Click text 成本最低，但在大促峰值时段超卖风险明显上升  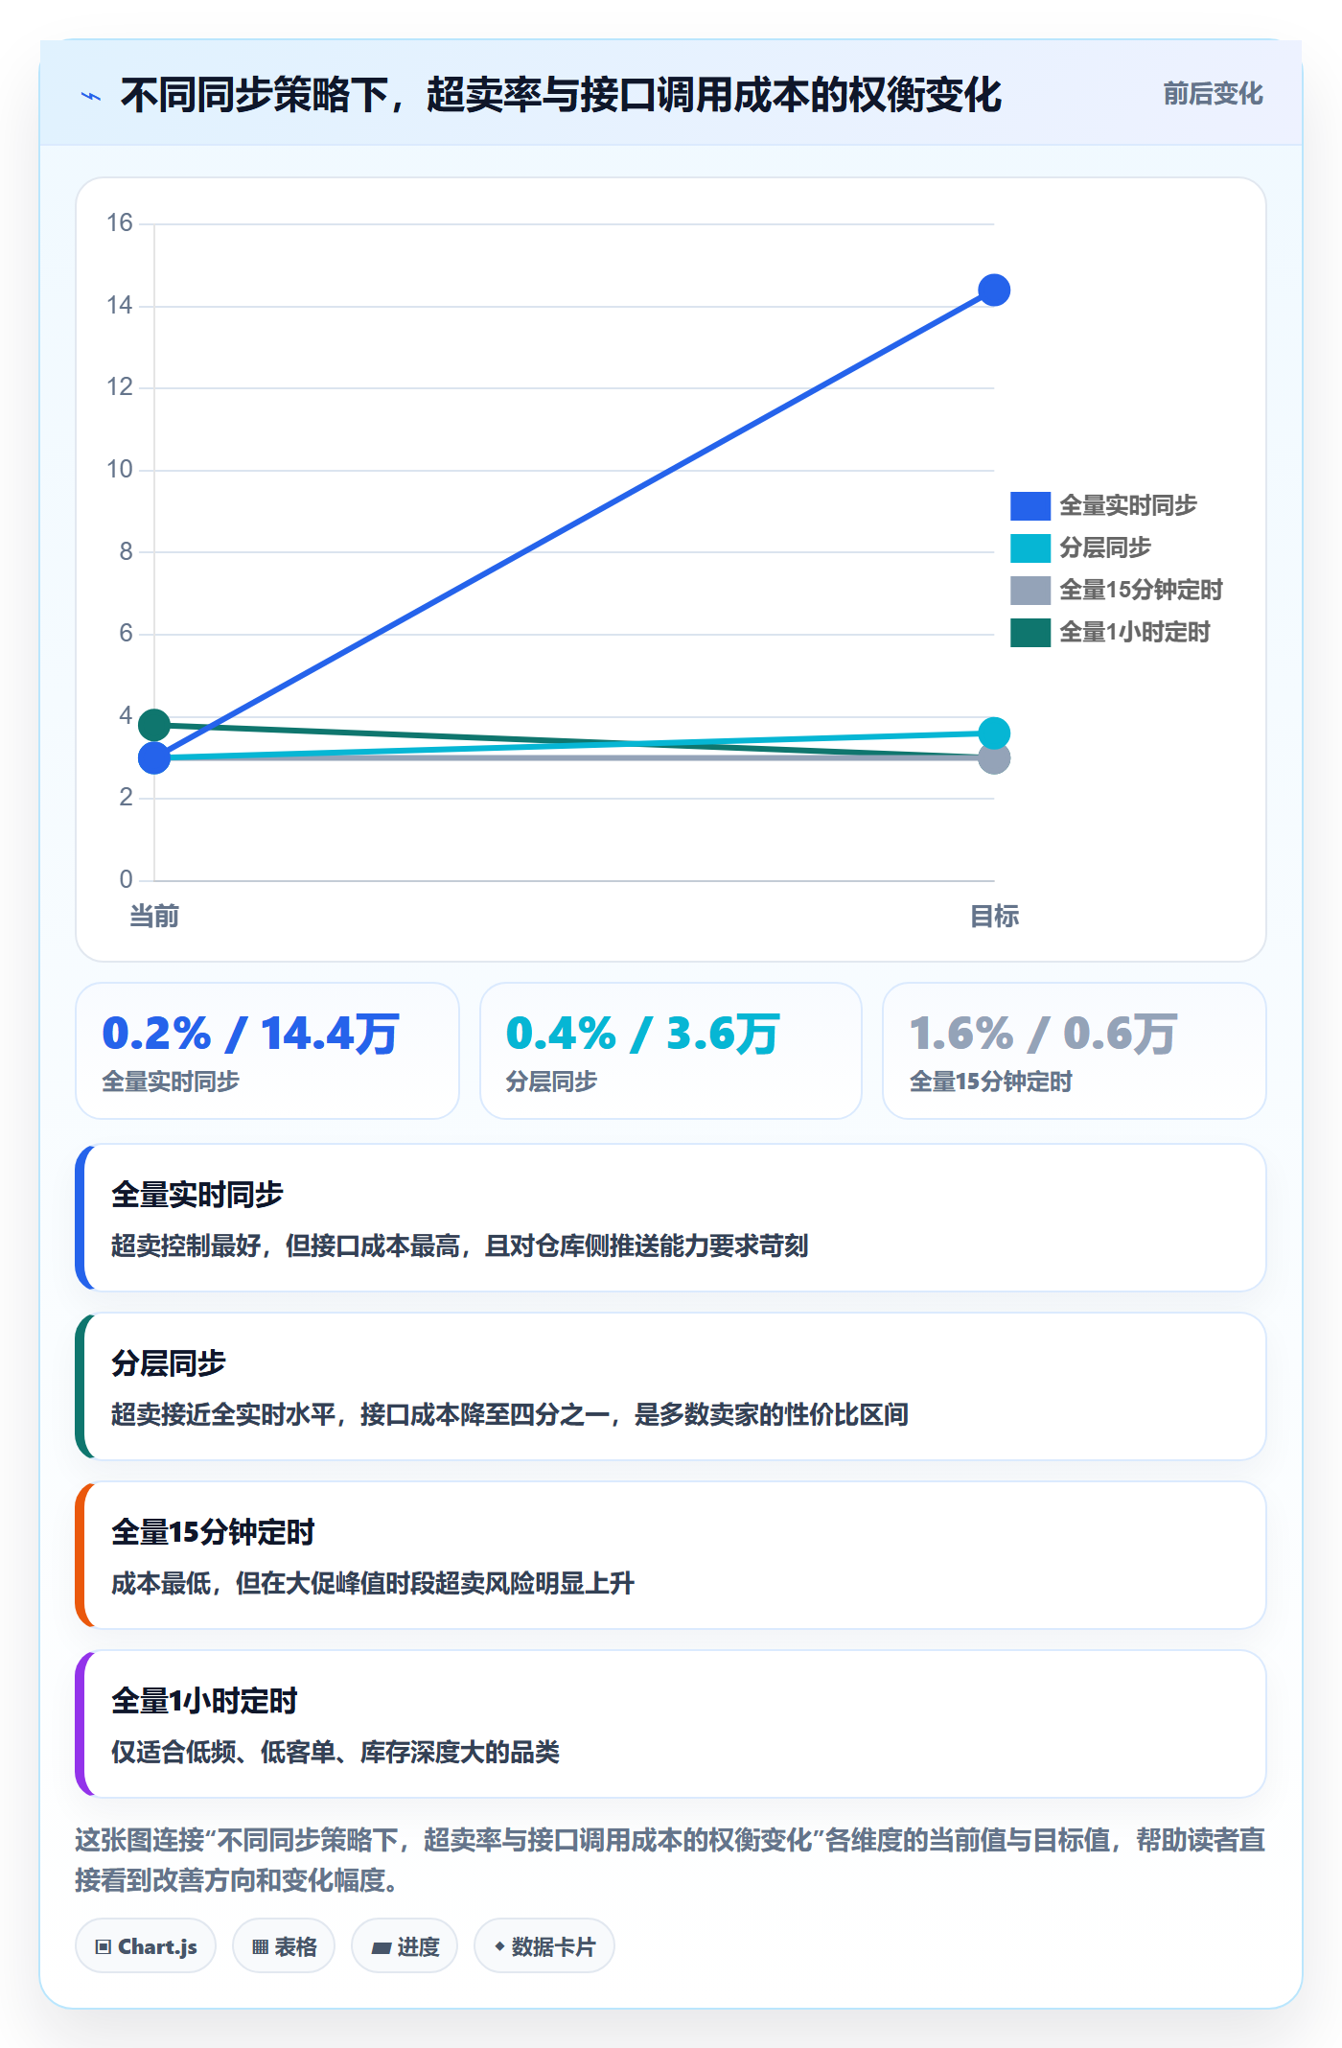coord(373,1583)
